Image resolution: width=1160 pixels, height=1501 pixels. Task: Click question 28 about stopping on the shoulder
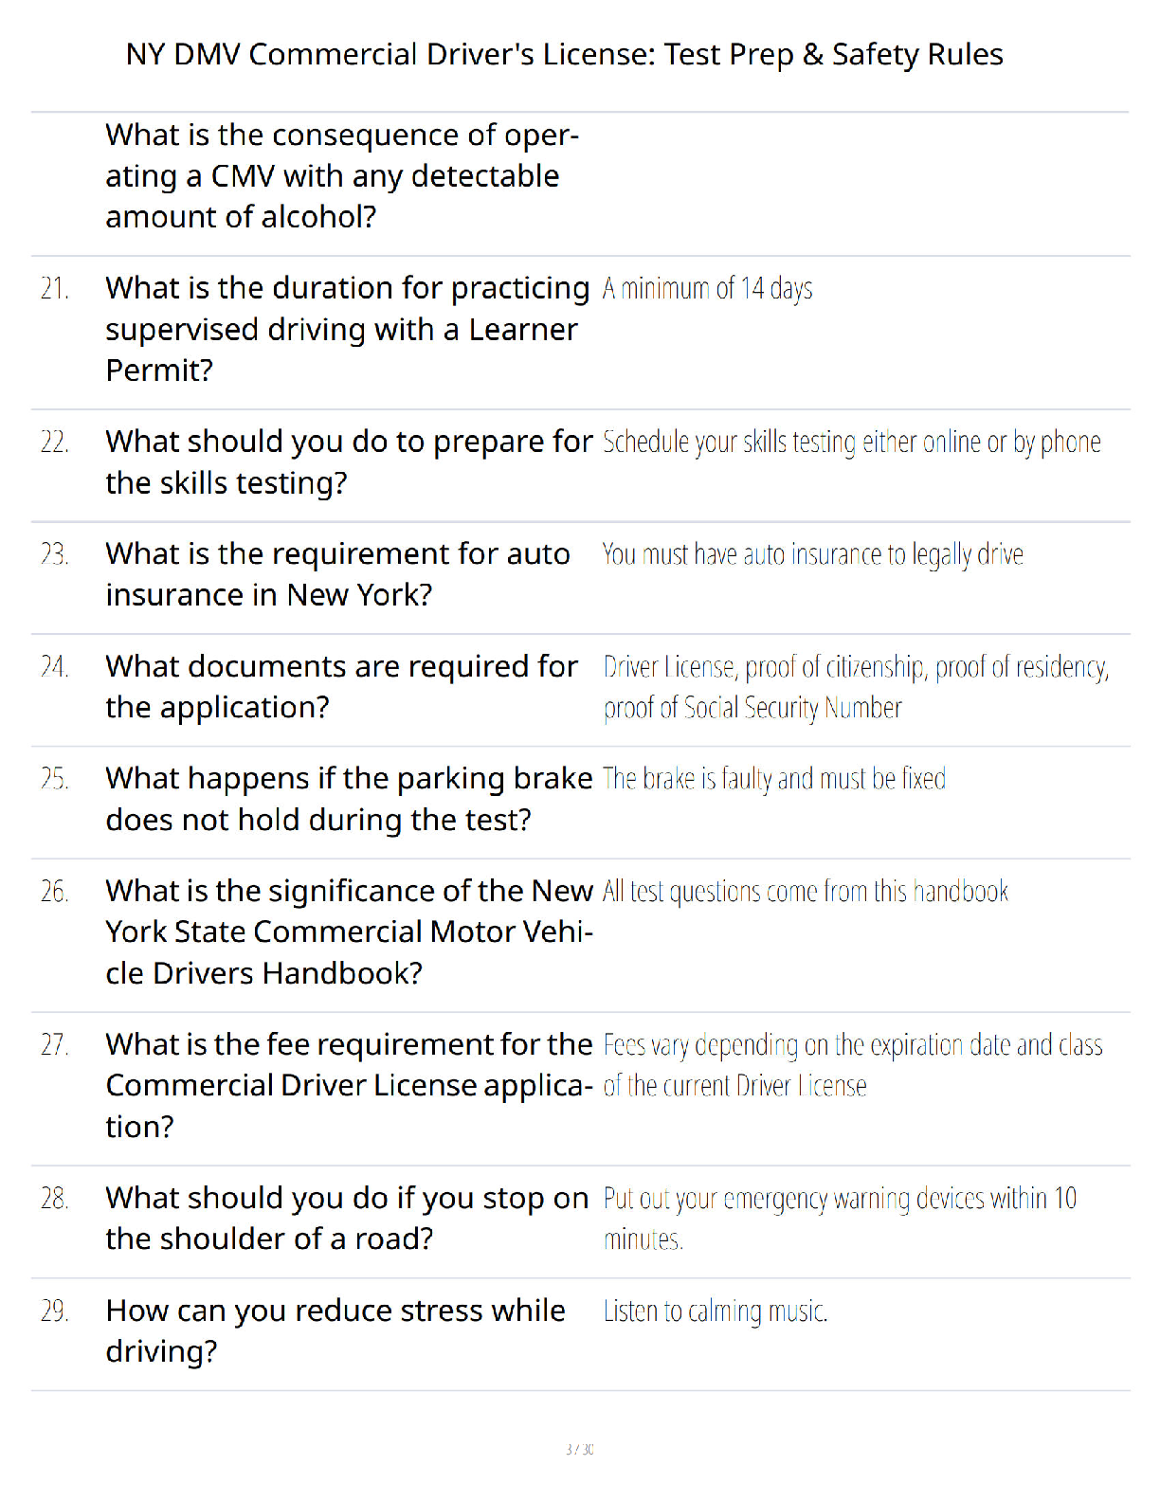[348, 1219]
